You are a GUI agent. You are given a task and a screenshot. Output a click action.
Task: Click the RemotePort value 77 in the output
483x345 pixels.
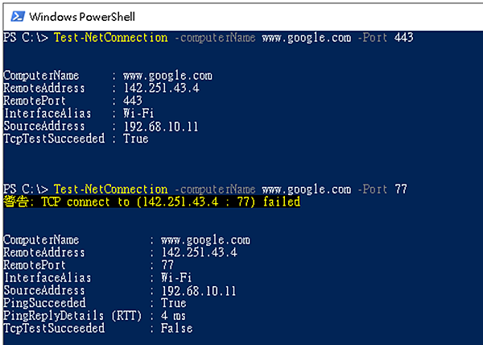click(168, 265)
